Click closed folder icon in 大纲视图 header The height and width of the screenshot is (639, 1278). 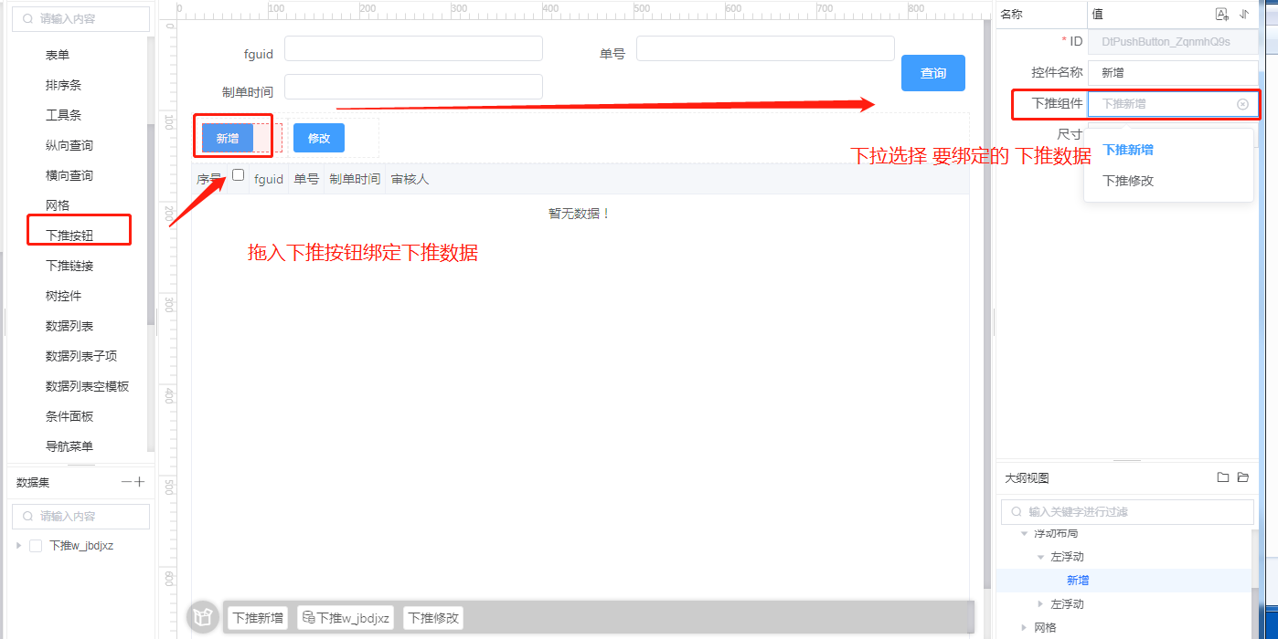[1223, 477]
